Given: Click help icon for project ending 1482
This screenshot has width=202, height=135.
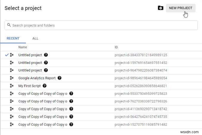Looking at the screenshot, I should [x=71, y=124].
